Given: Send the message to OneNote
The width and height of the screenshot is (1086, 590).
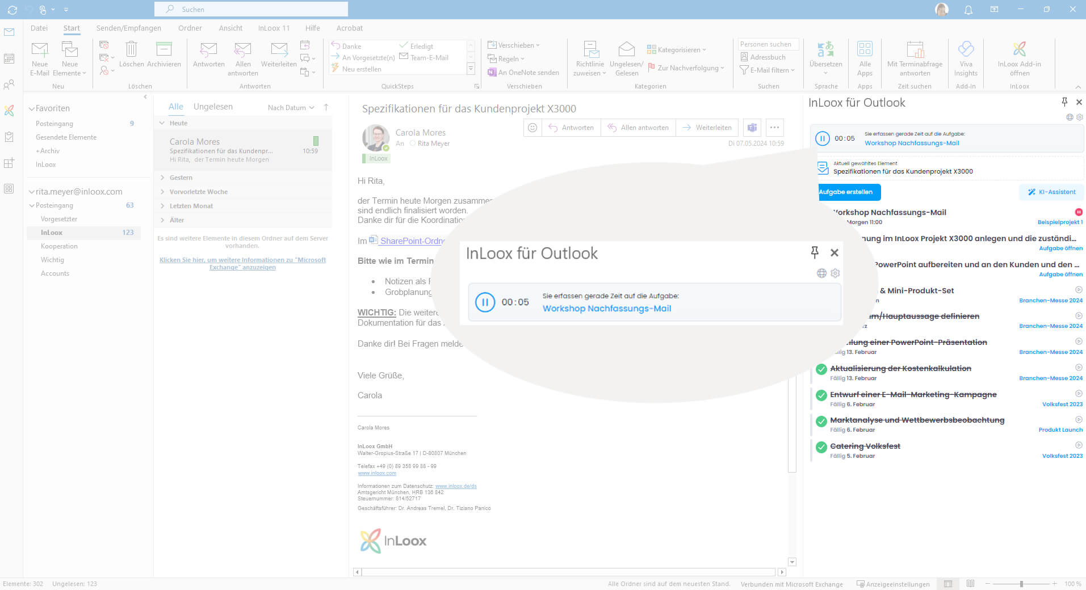Looking at the screenshot, I should coord(523,73).
